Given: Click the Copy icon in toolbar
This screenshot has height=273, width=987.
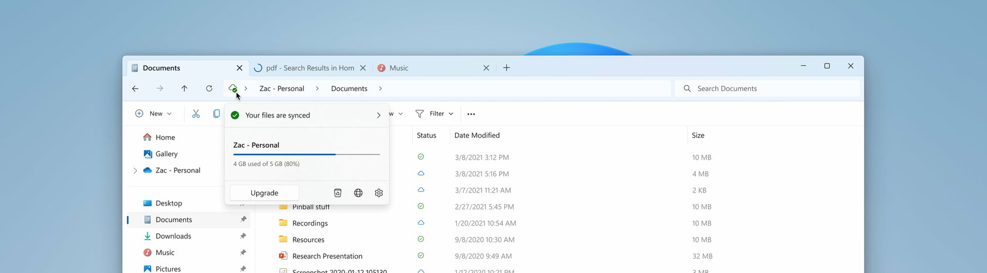Looking at the screenshot, I should (216, 113).
